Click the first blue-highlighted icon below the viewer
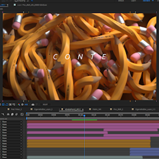The width and height of the screenshot is (159, 159). [3, 104]
